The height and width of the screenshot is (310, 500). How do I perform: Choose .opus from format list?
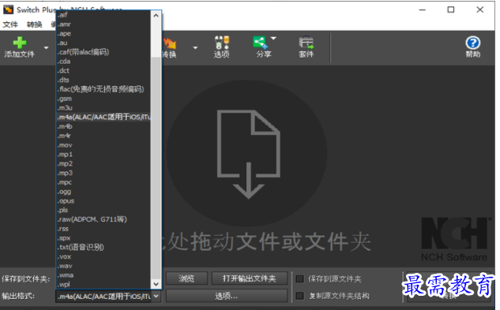103,200
